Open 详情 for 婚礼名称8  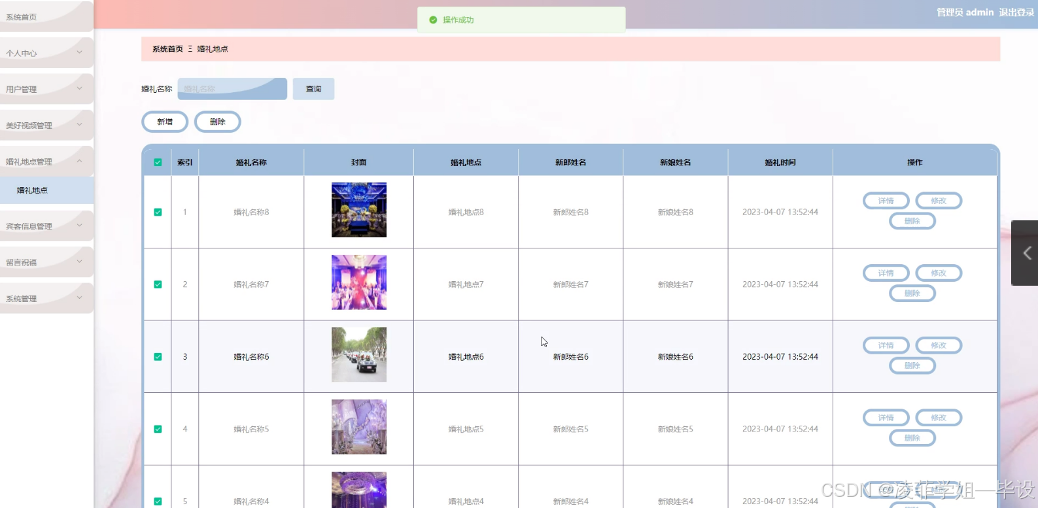[886, 201]
